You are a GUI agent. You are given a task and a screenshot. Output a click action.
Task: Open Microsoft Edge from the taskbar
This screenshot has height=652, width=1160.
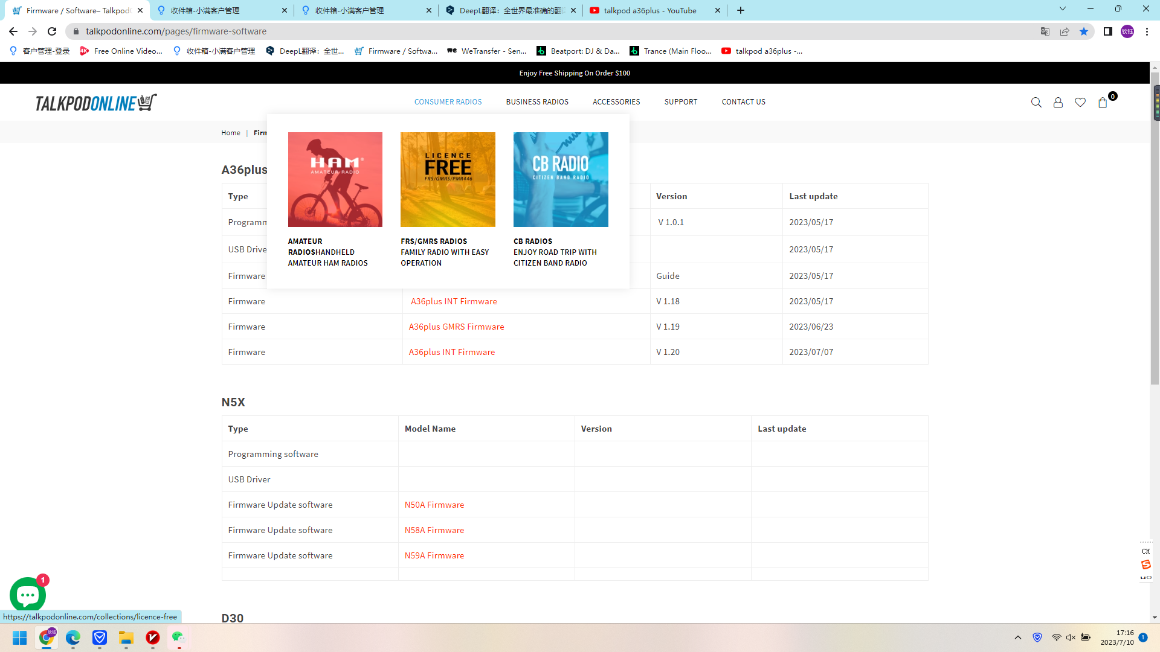[73, 638]
